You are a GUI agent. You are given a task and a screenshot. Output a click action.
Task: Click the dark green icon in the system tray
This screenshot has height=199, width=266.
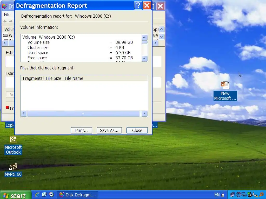[250, 195]
